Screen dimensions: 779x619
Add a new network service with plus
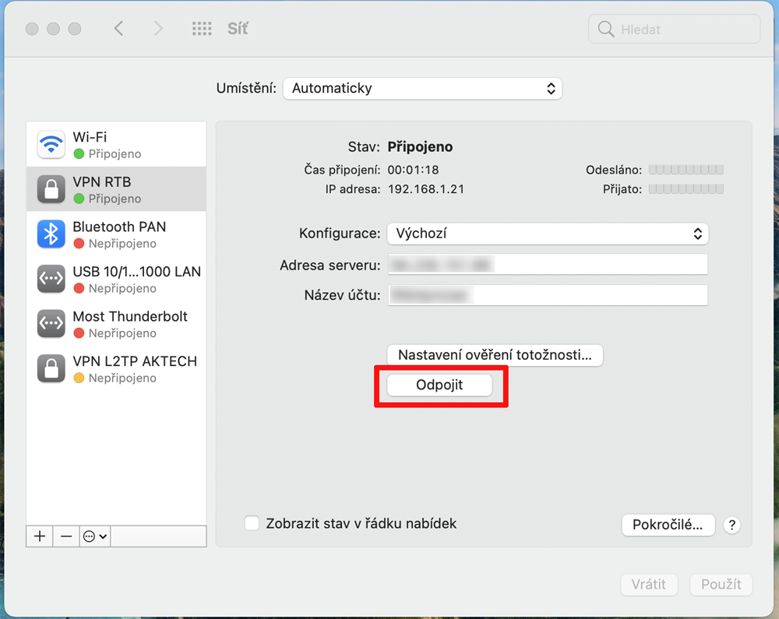pos(40,536)
